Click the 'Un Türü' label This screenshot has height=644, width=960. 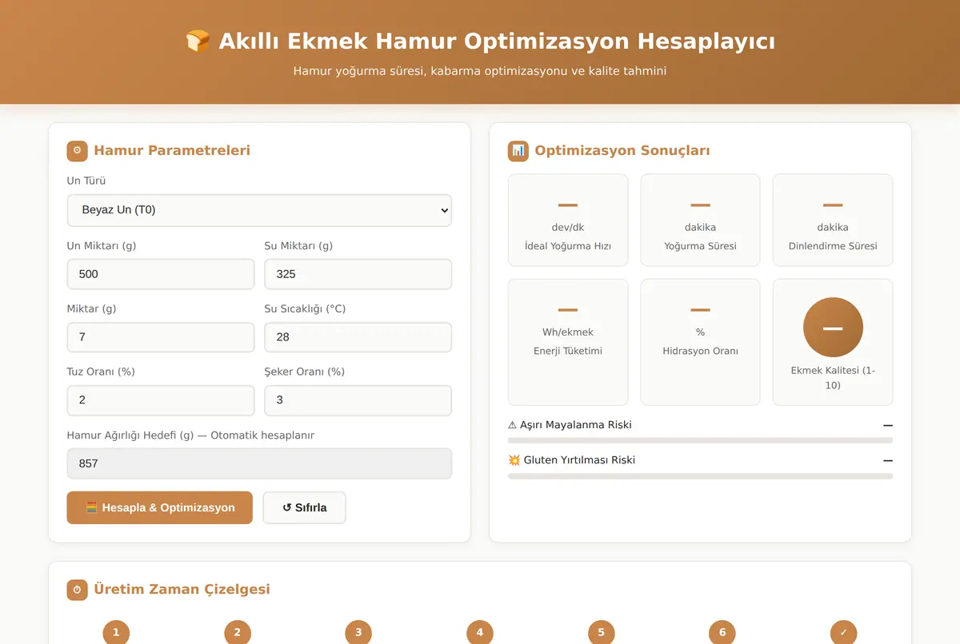click(86, 181)
